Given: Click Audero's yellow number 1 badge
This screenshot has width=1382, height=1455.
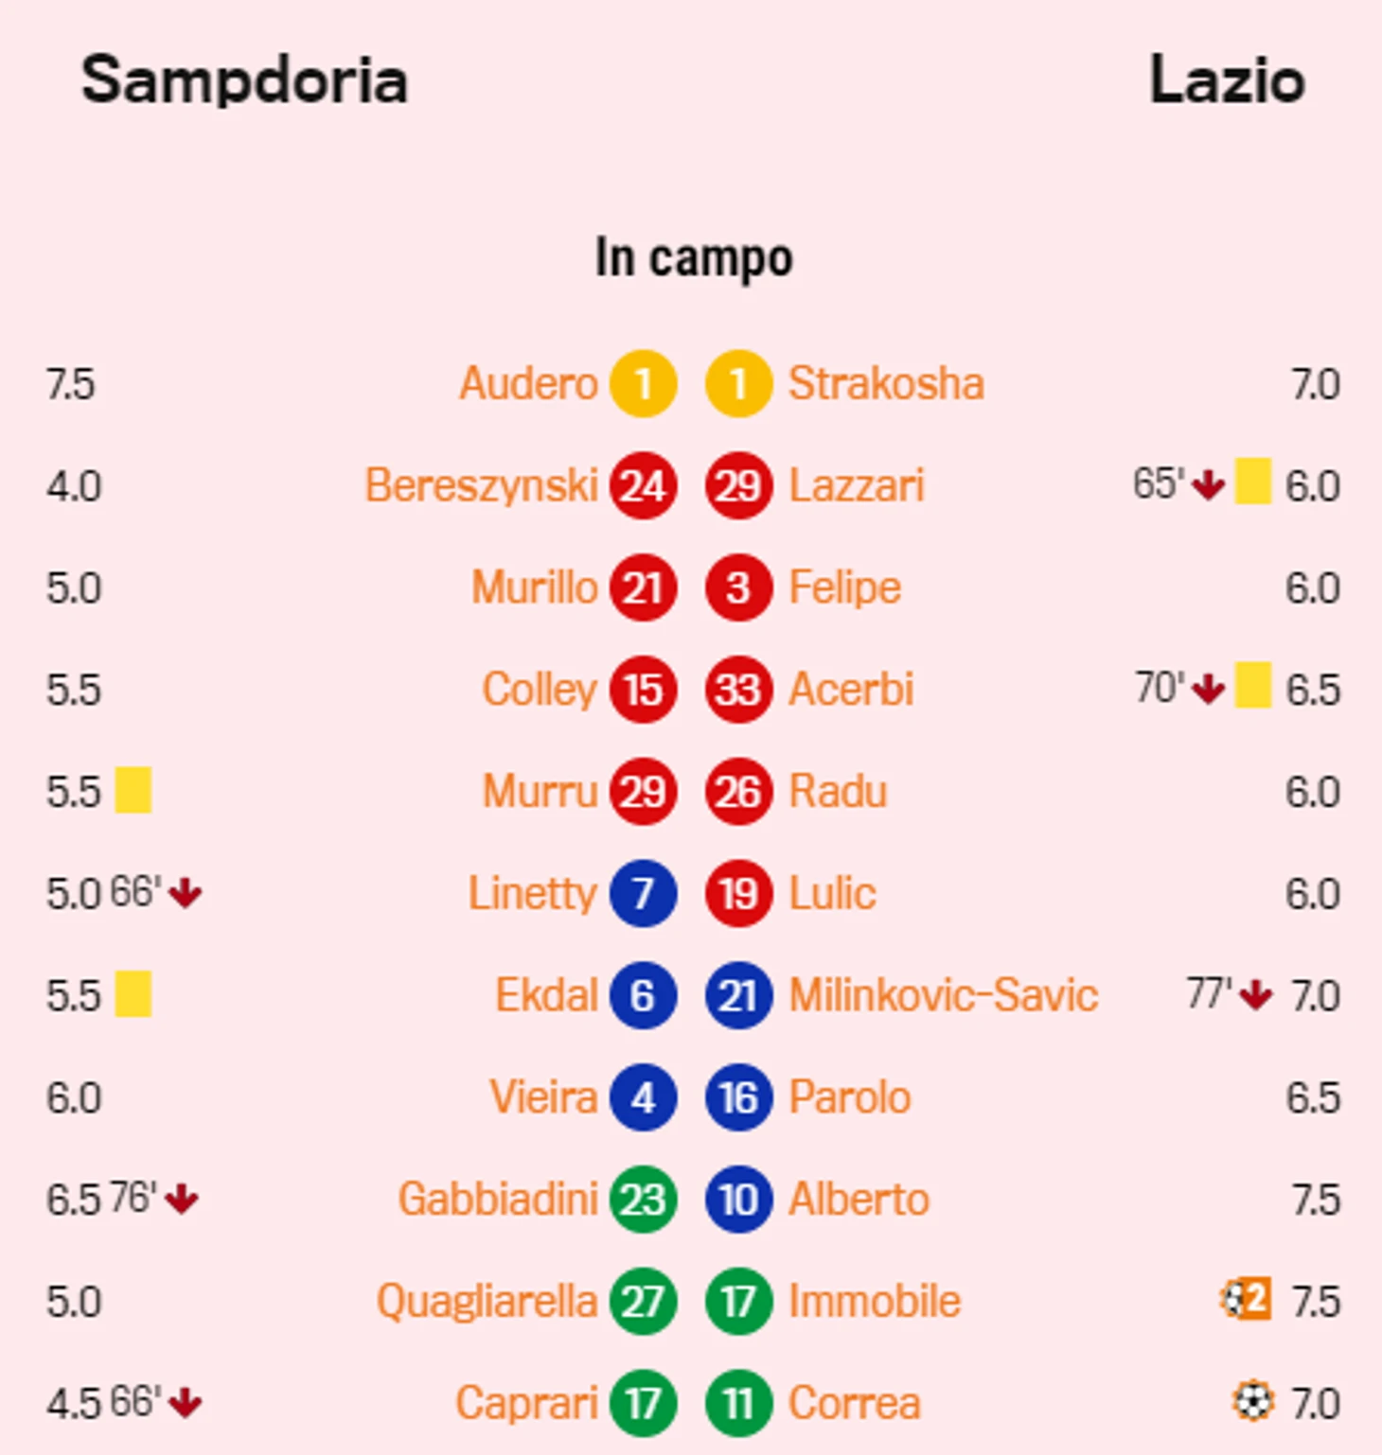Looking at the screenshot, I should tap(643, 384).
